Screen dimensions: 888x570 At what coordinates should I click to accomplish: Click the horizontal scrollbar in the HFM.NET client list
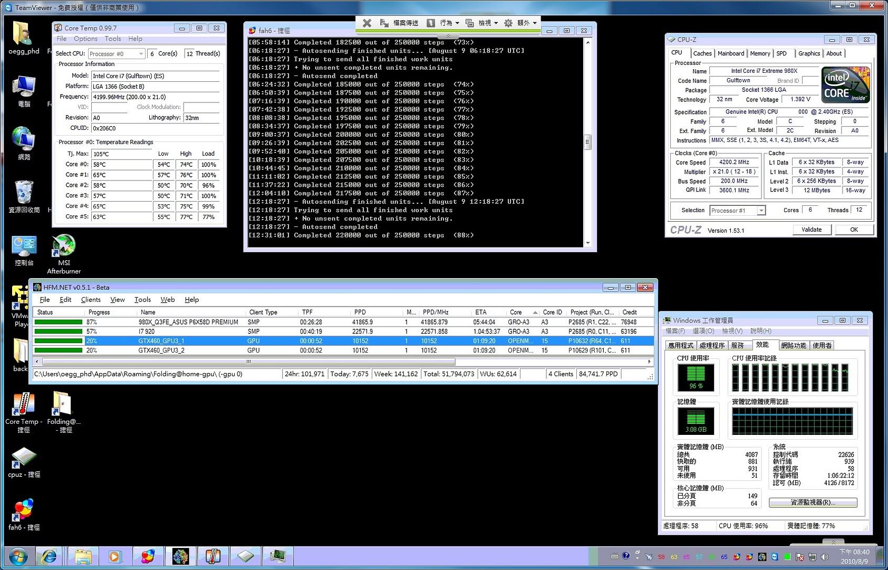(x=248, y=362)
